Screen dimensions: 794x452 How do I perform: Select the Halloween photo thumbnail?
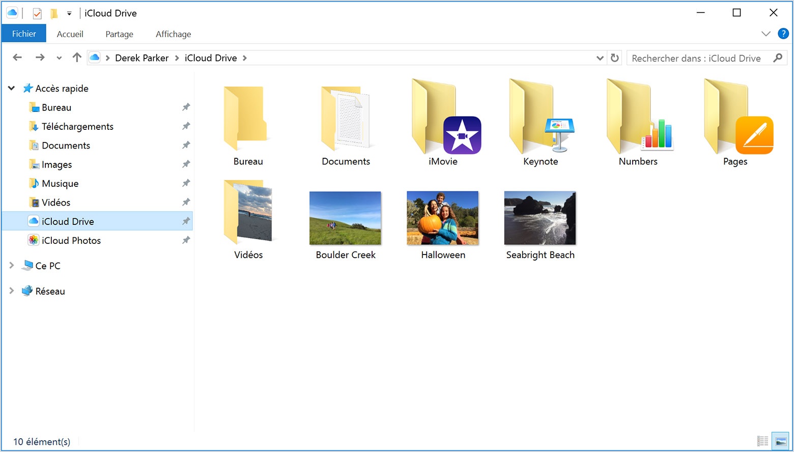(443, 219)
